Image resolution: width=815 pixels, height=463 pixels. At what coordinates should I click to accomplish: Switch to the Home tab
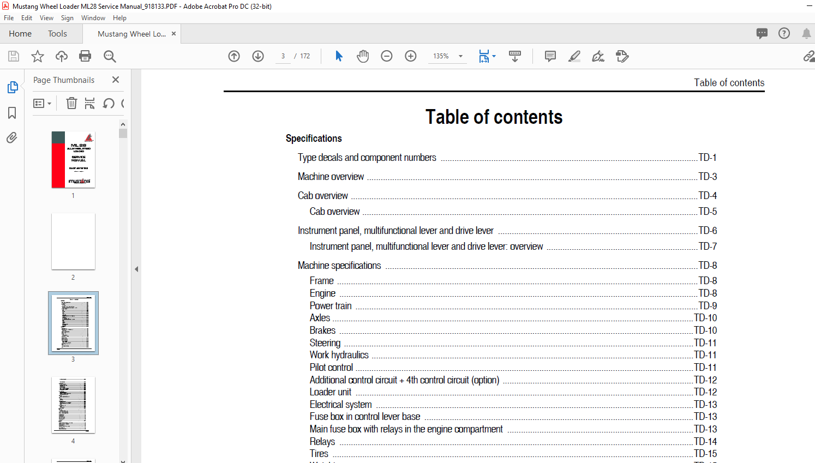[x=20, y=34]
